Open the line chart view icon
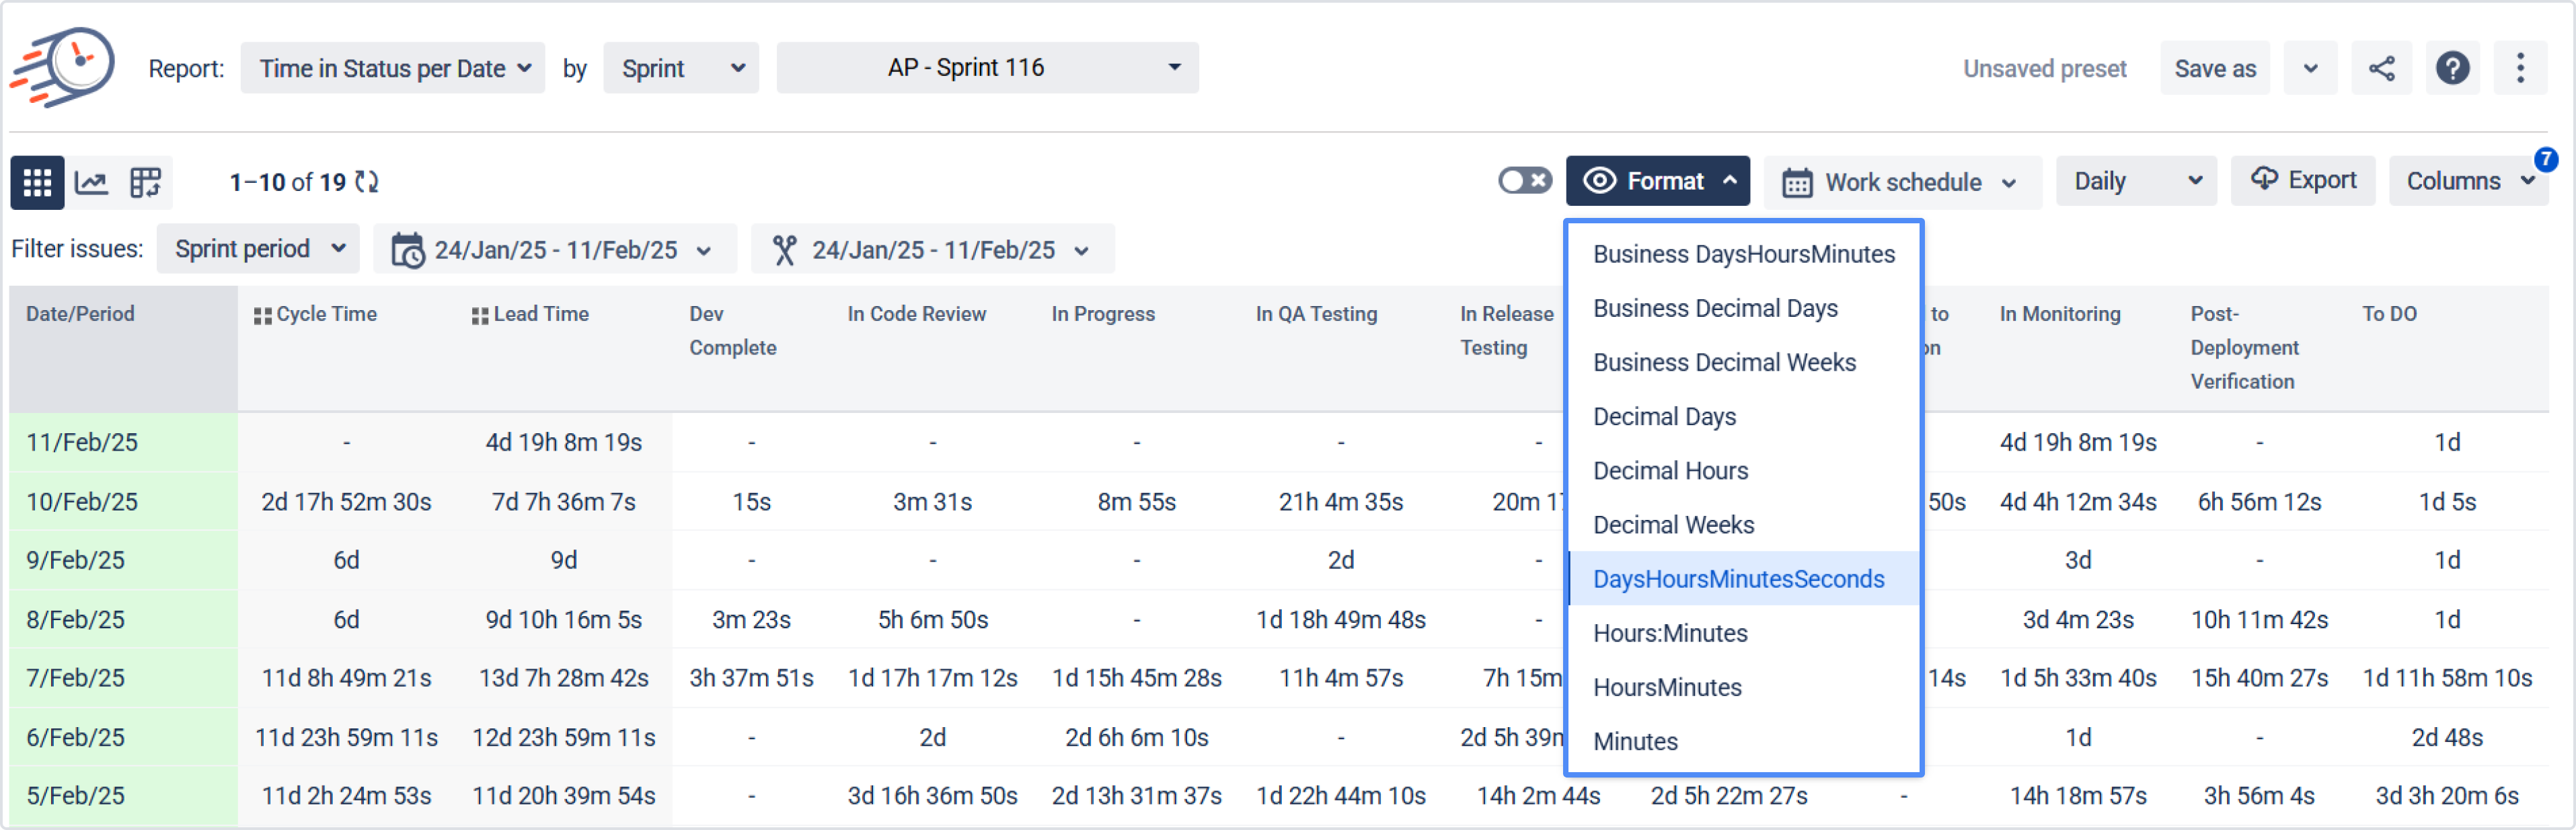Image resolution: width=2576 pixels, height=830 pixels. tap(92, 182)
